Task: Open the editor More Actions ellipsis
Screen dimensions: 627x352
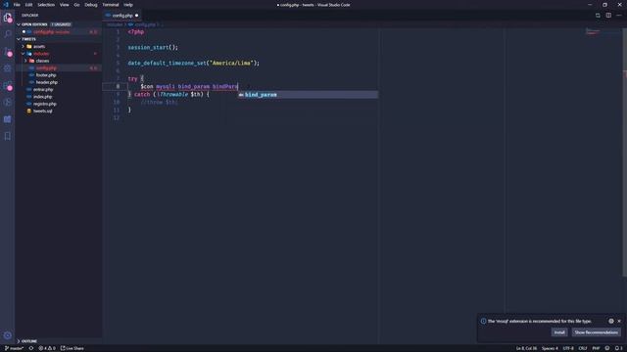Action: pyautogui.click(x=618, y=16)
